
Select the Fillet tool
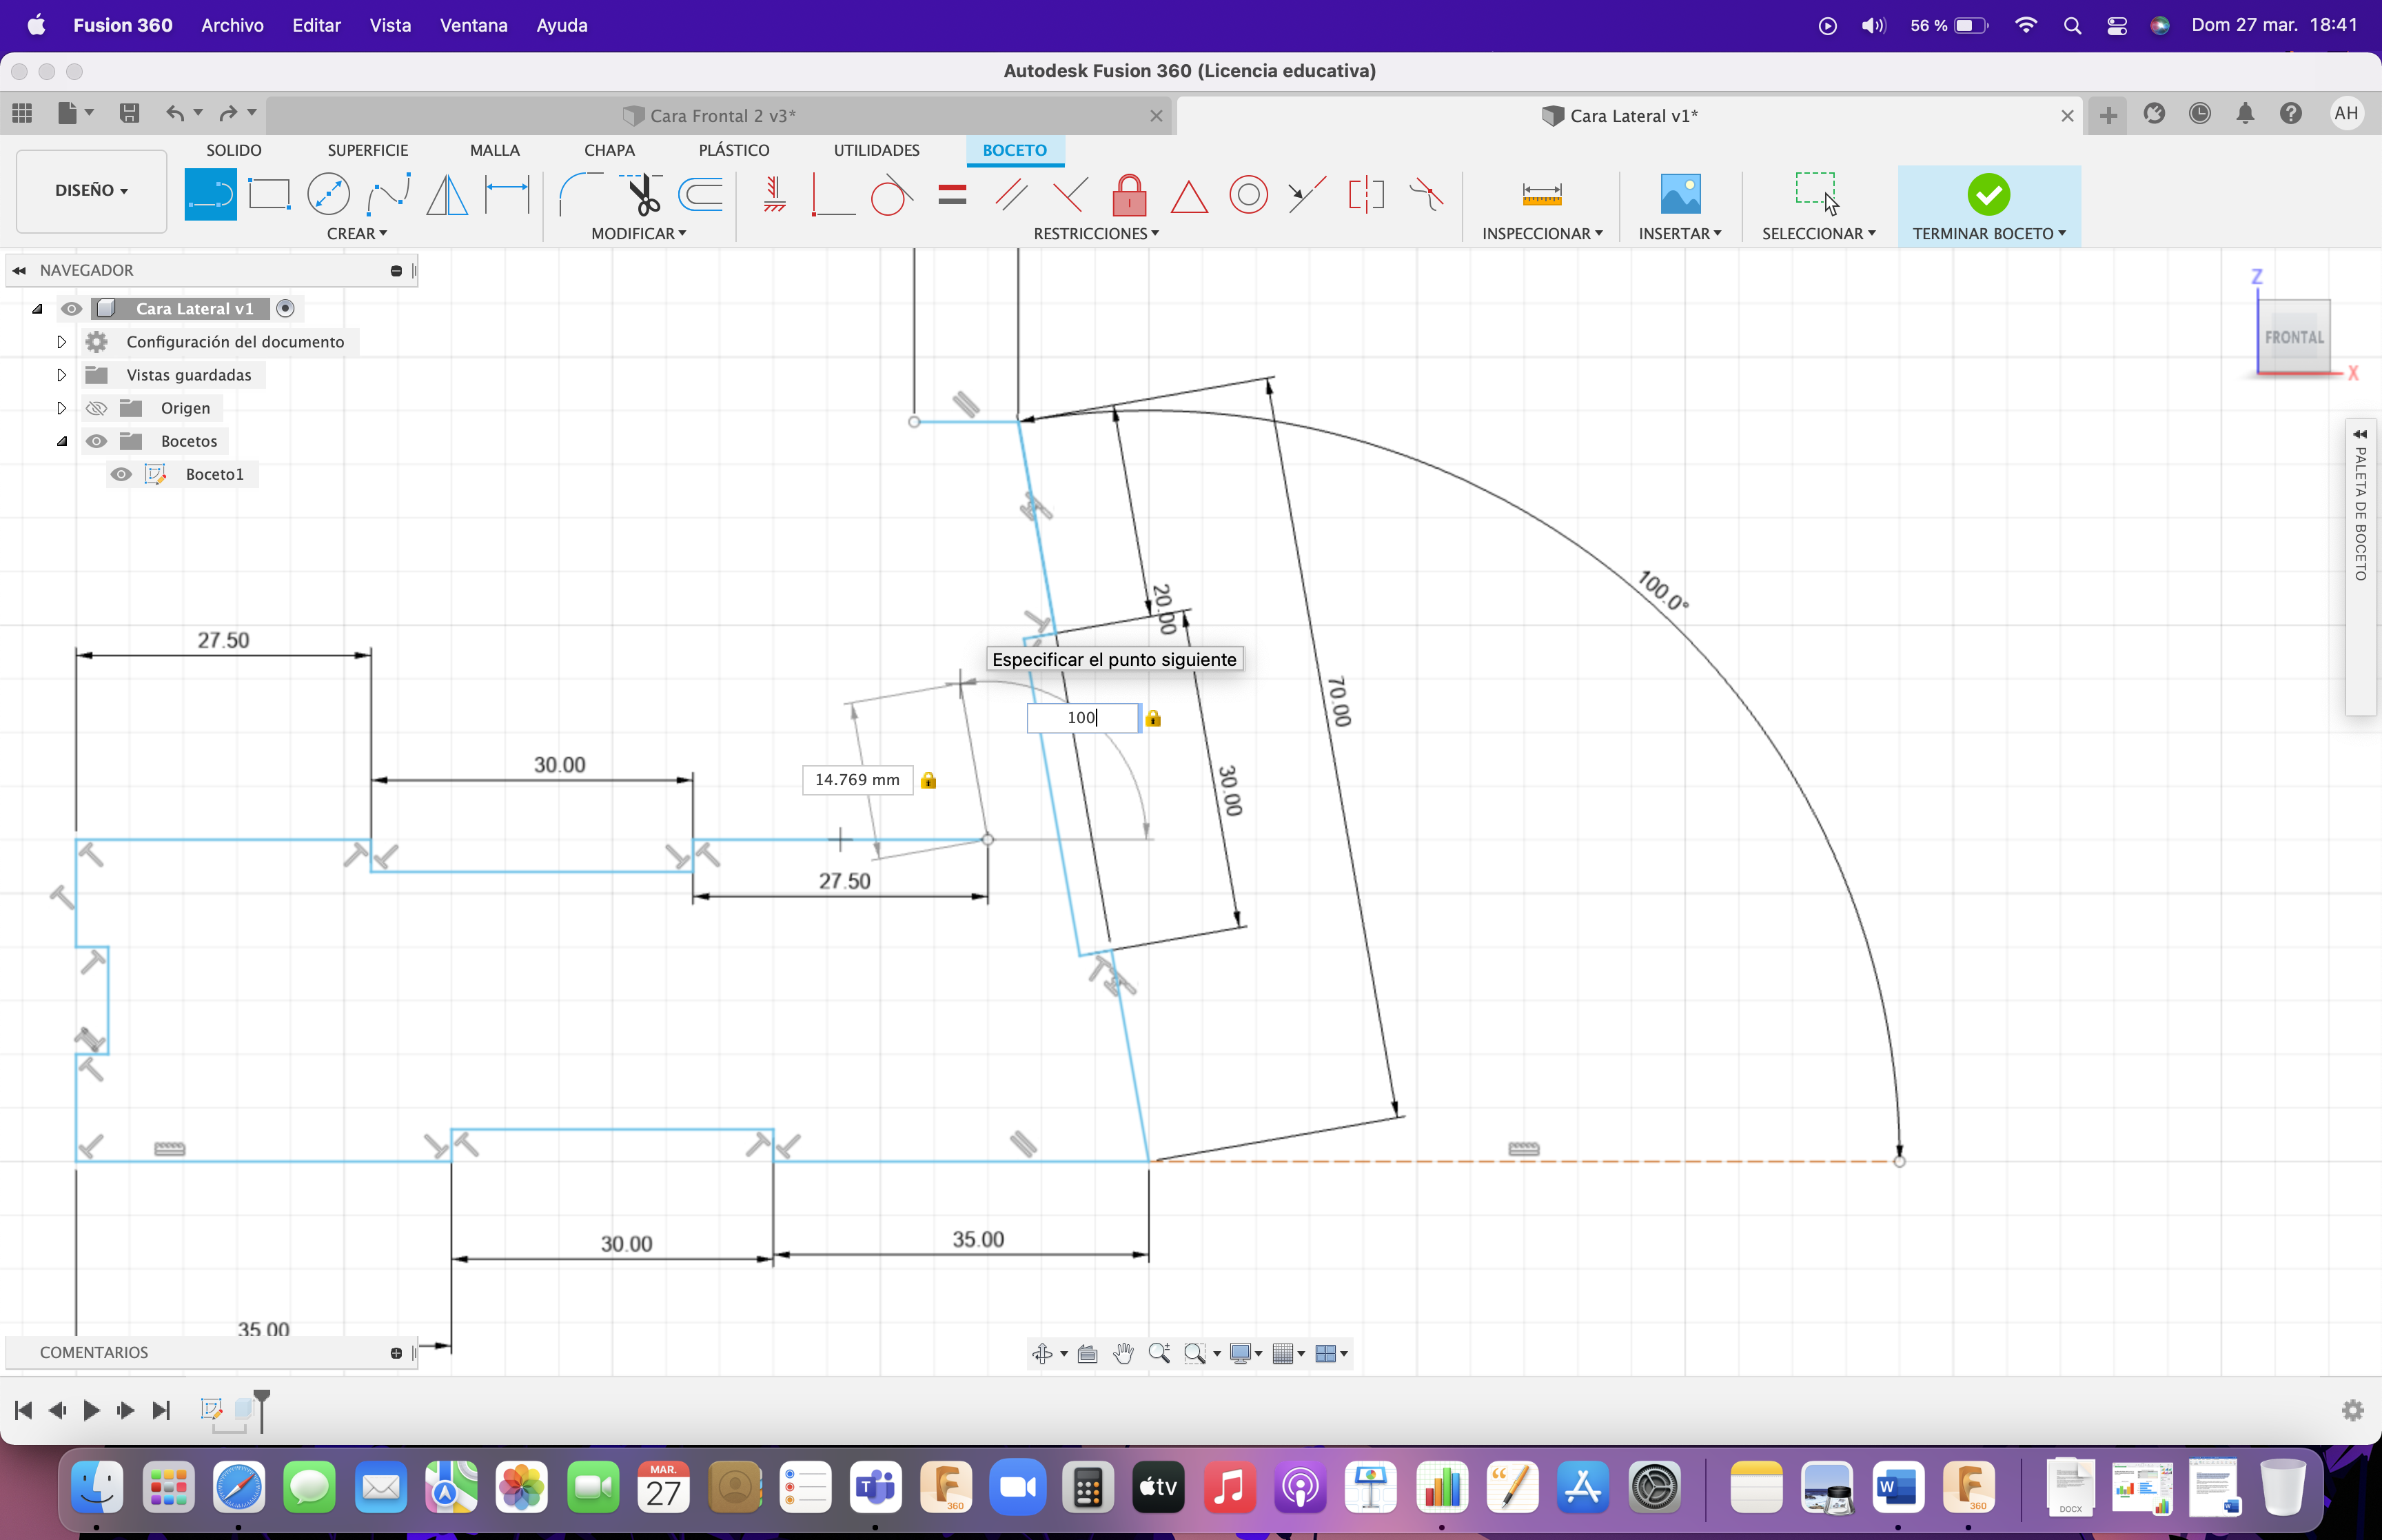(581, 194)
